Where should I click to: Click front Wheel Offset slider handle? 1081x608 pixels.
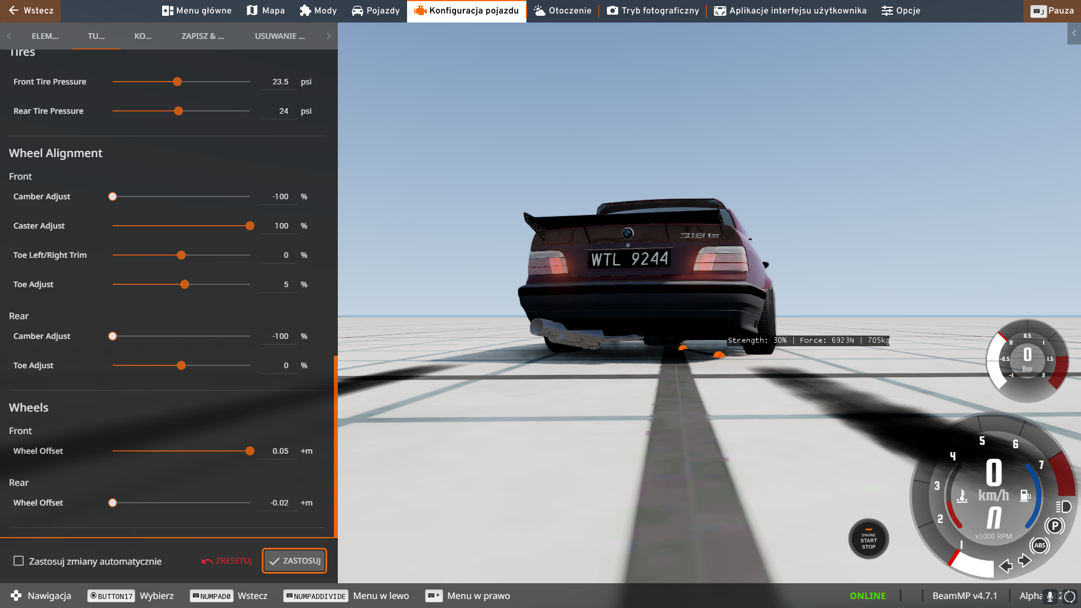(250, 451)
